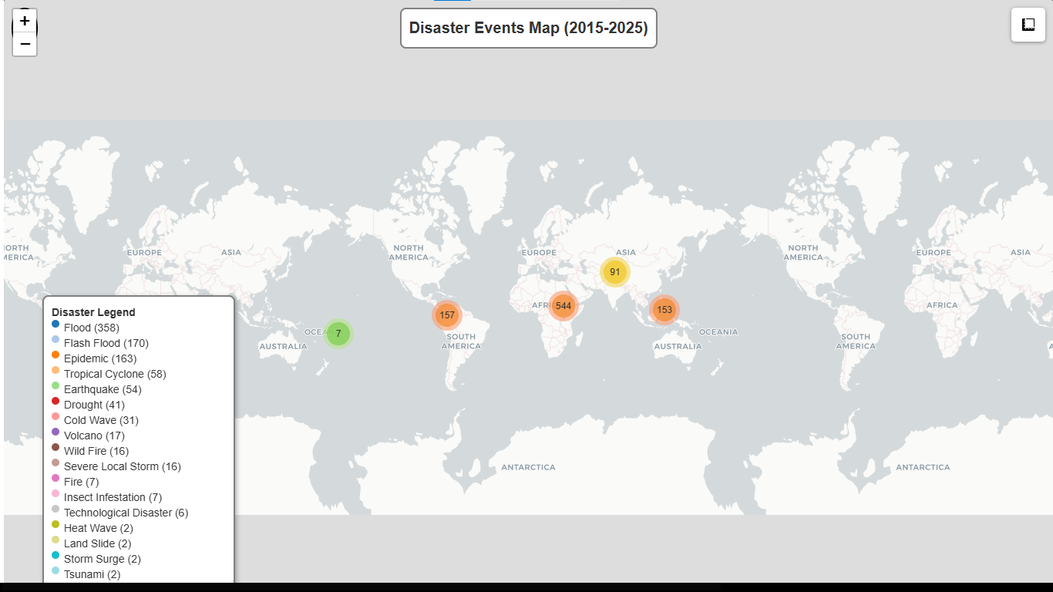Click 'Drought (41)' legend entry
The width and height of the screenshot is (1053, 592).
(94, 405)
